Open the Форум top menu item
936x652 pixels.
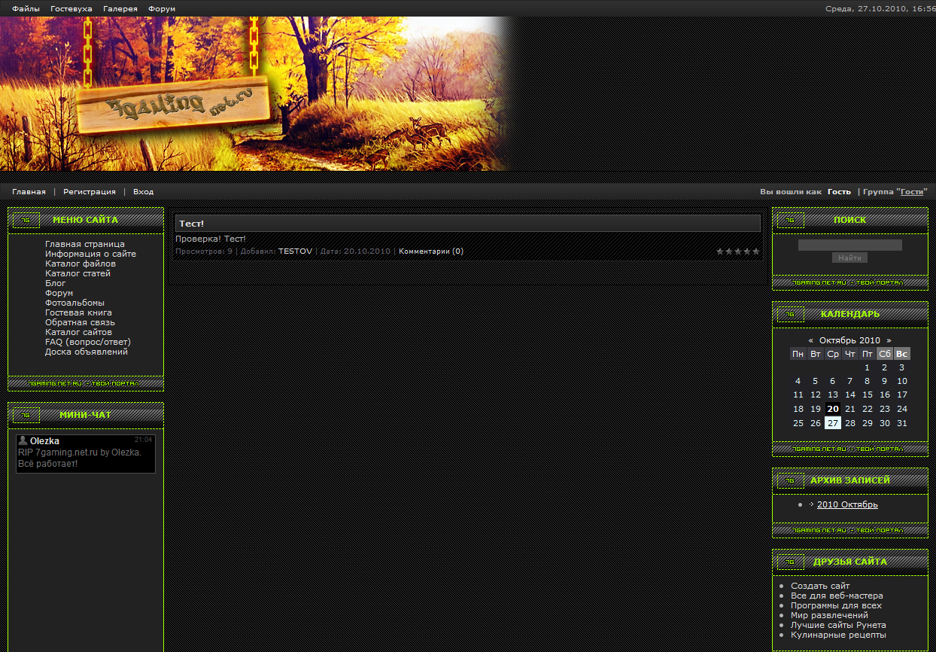[x=162, y=9]
